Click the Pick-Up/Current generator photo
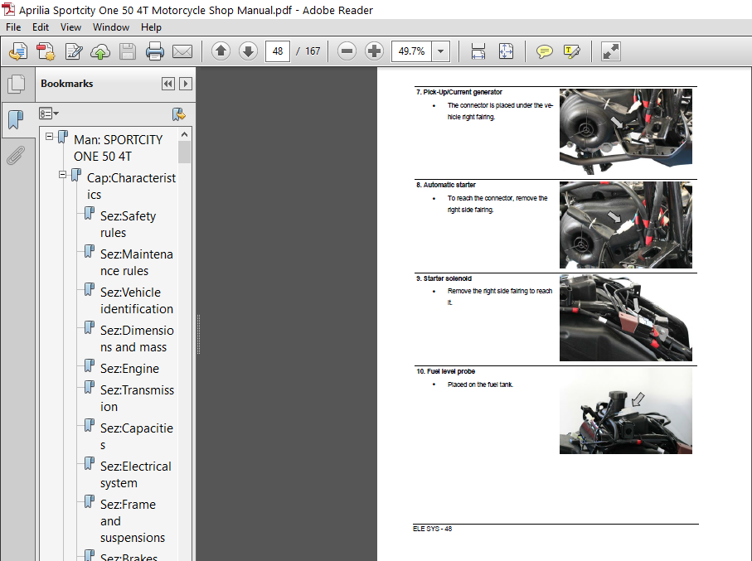 (x=625, y=131)
